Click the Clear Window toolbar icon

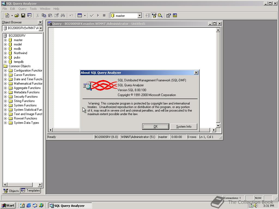[57, 16]
